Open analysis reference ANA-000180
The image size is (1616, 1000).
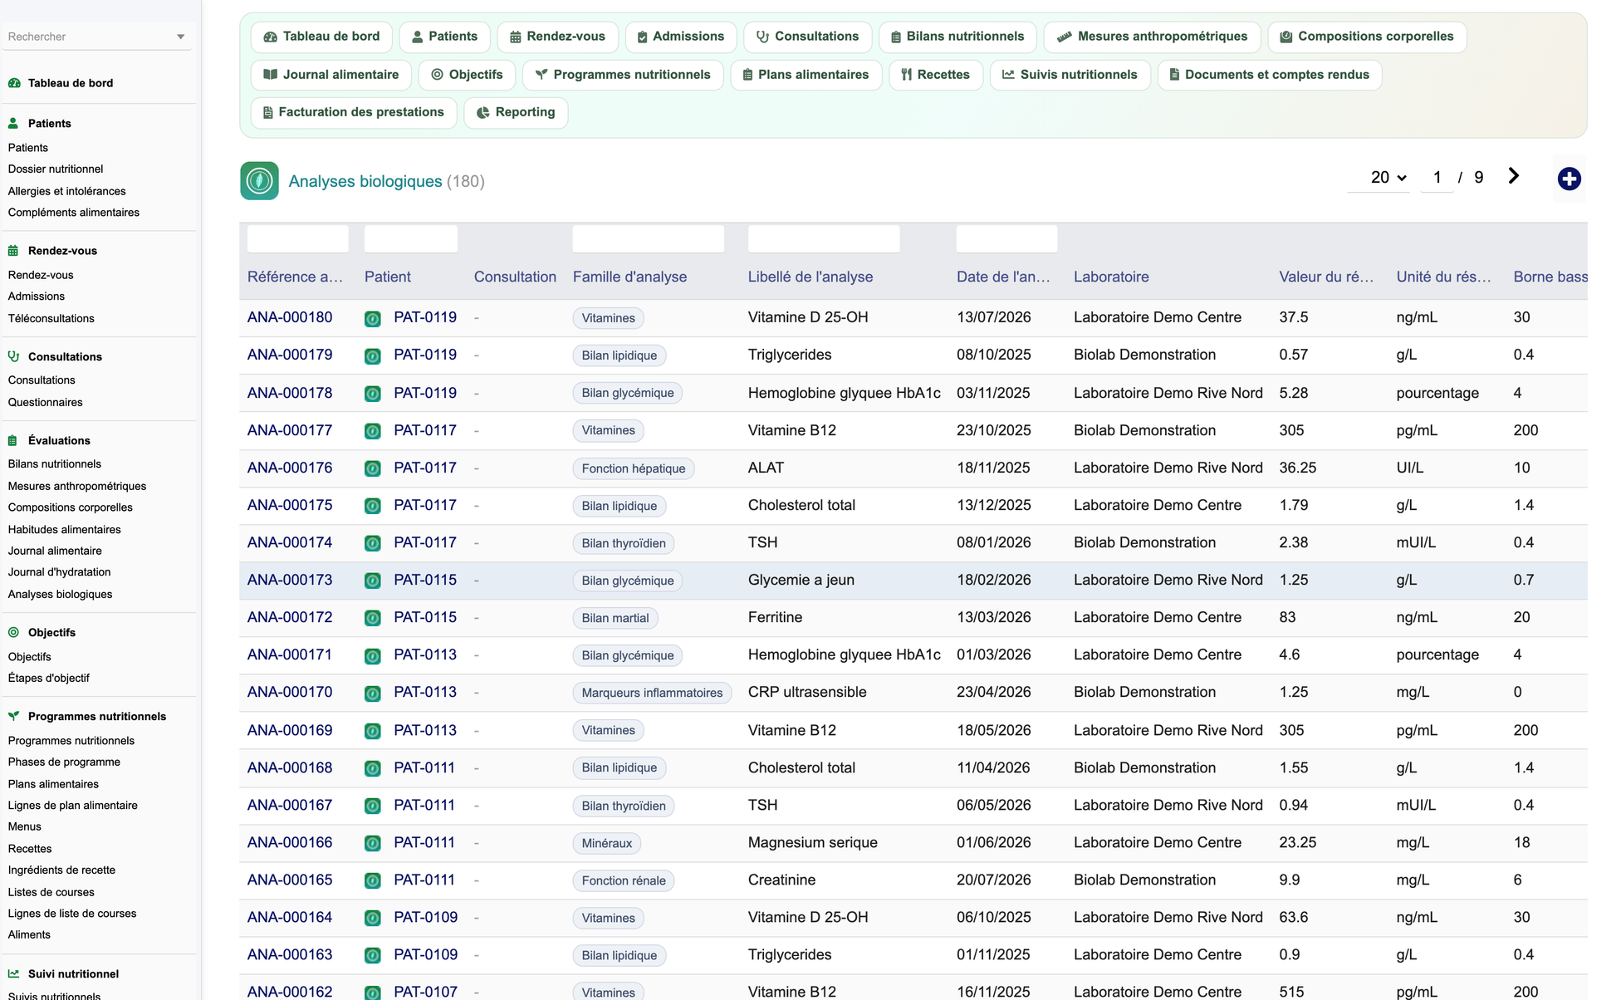290,317
